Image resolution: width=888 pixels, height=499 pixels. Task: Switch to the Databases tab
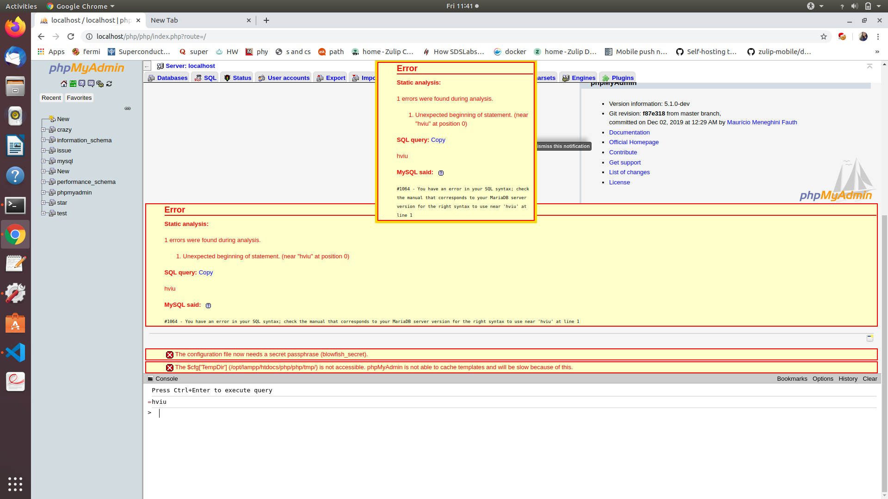[x=171, y=78]
